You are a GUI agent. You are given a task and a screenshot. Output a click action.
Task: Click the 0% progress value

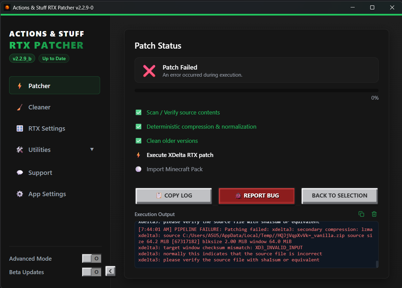375,98
